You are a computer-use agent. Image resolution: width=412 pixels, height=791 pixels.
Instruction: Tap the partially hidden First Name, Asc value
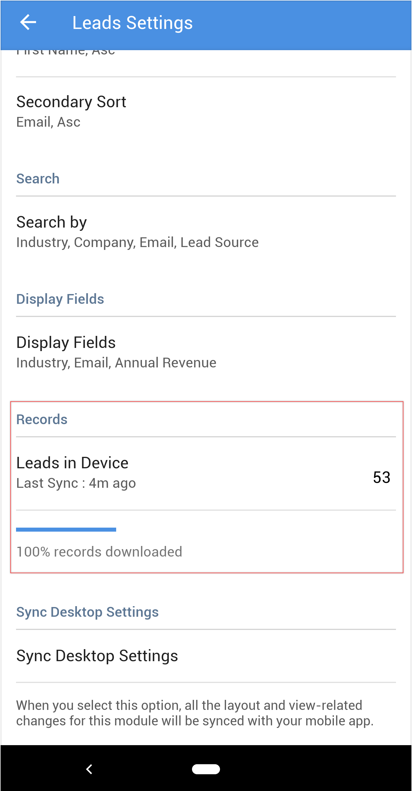[66, 52]
